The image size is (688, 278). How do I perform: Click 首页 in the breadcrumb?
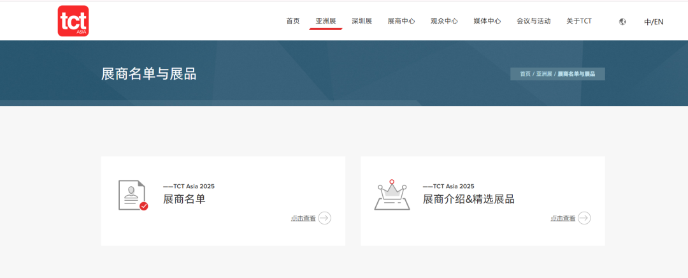[x=525, y=74]
